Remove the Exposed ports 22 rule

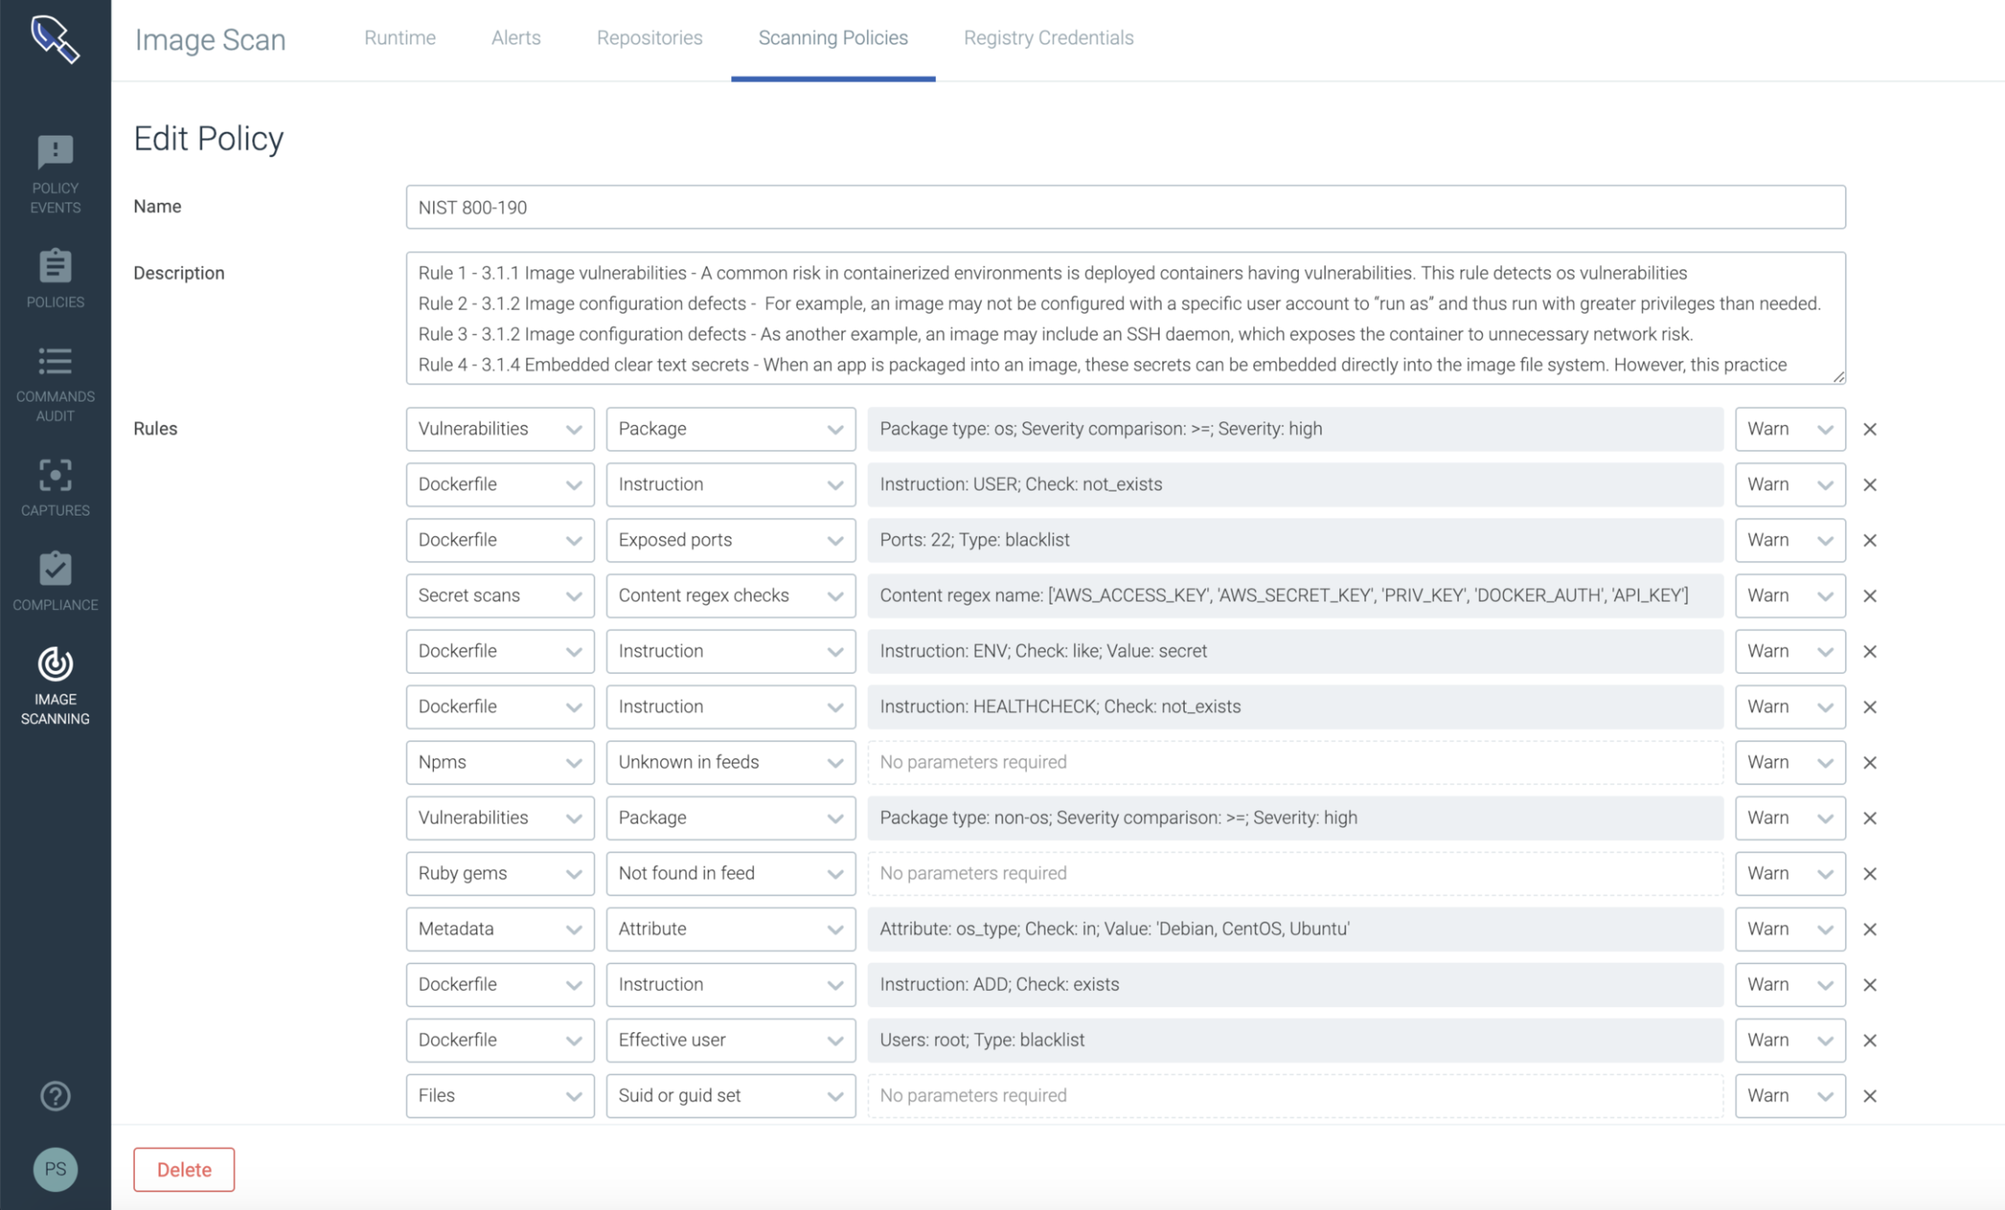[1870, 541]
